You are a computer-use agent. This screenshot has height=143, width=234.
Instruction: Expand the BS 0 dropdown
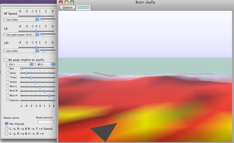tap(45, 64)
